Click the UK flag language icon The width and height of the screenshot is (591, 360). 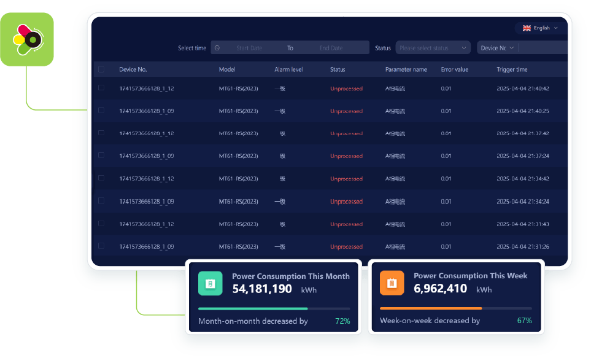(x=526, y=28)
